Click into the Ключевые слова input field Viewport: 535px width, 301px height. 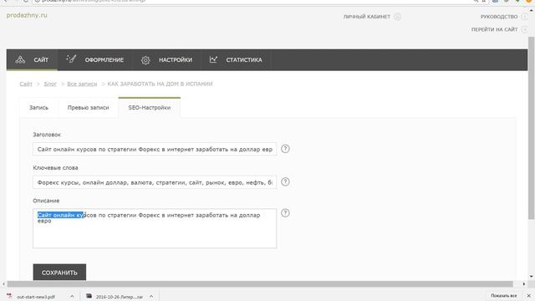tap(155, 182)
